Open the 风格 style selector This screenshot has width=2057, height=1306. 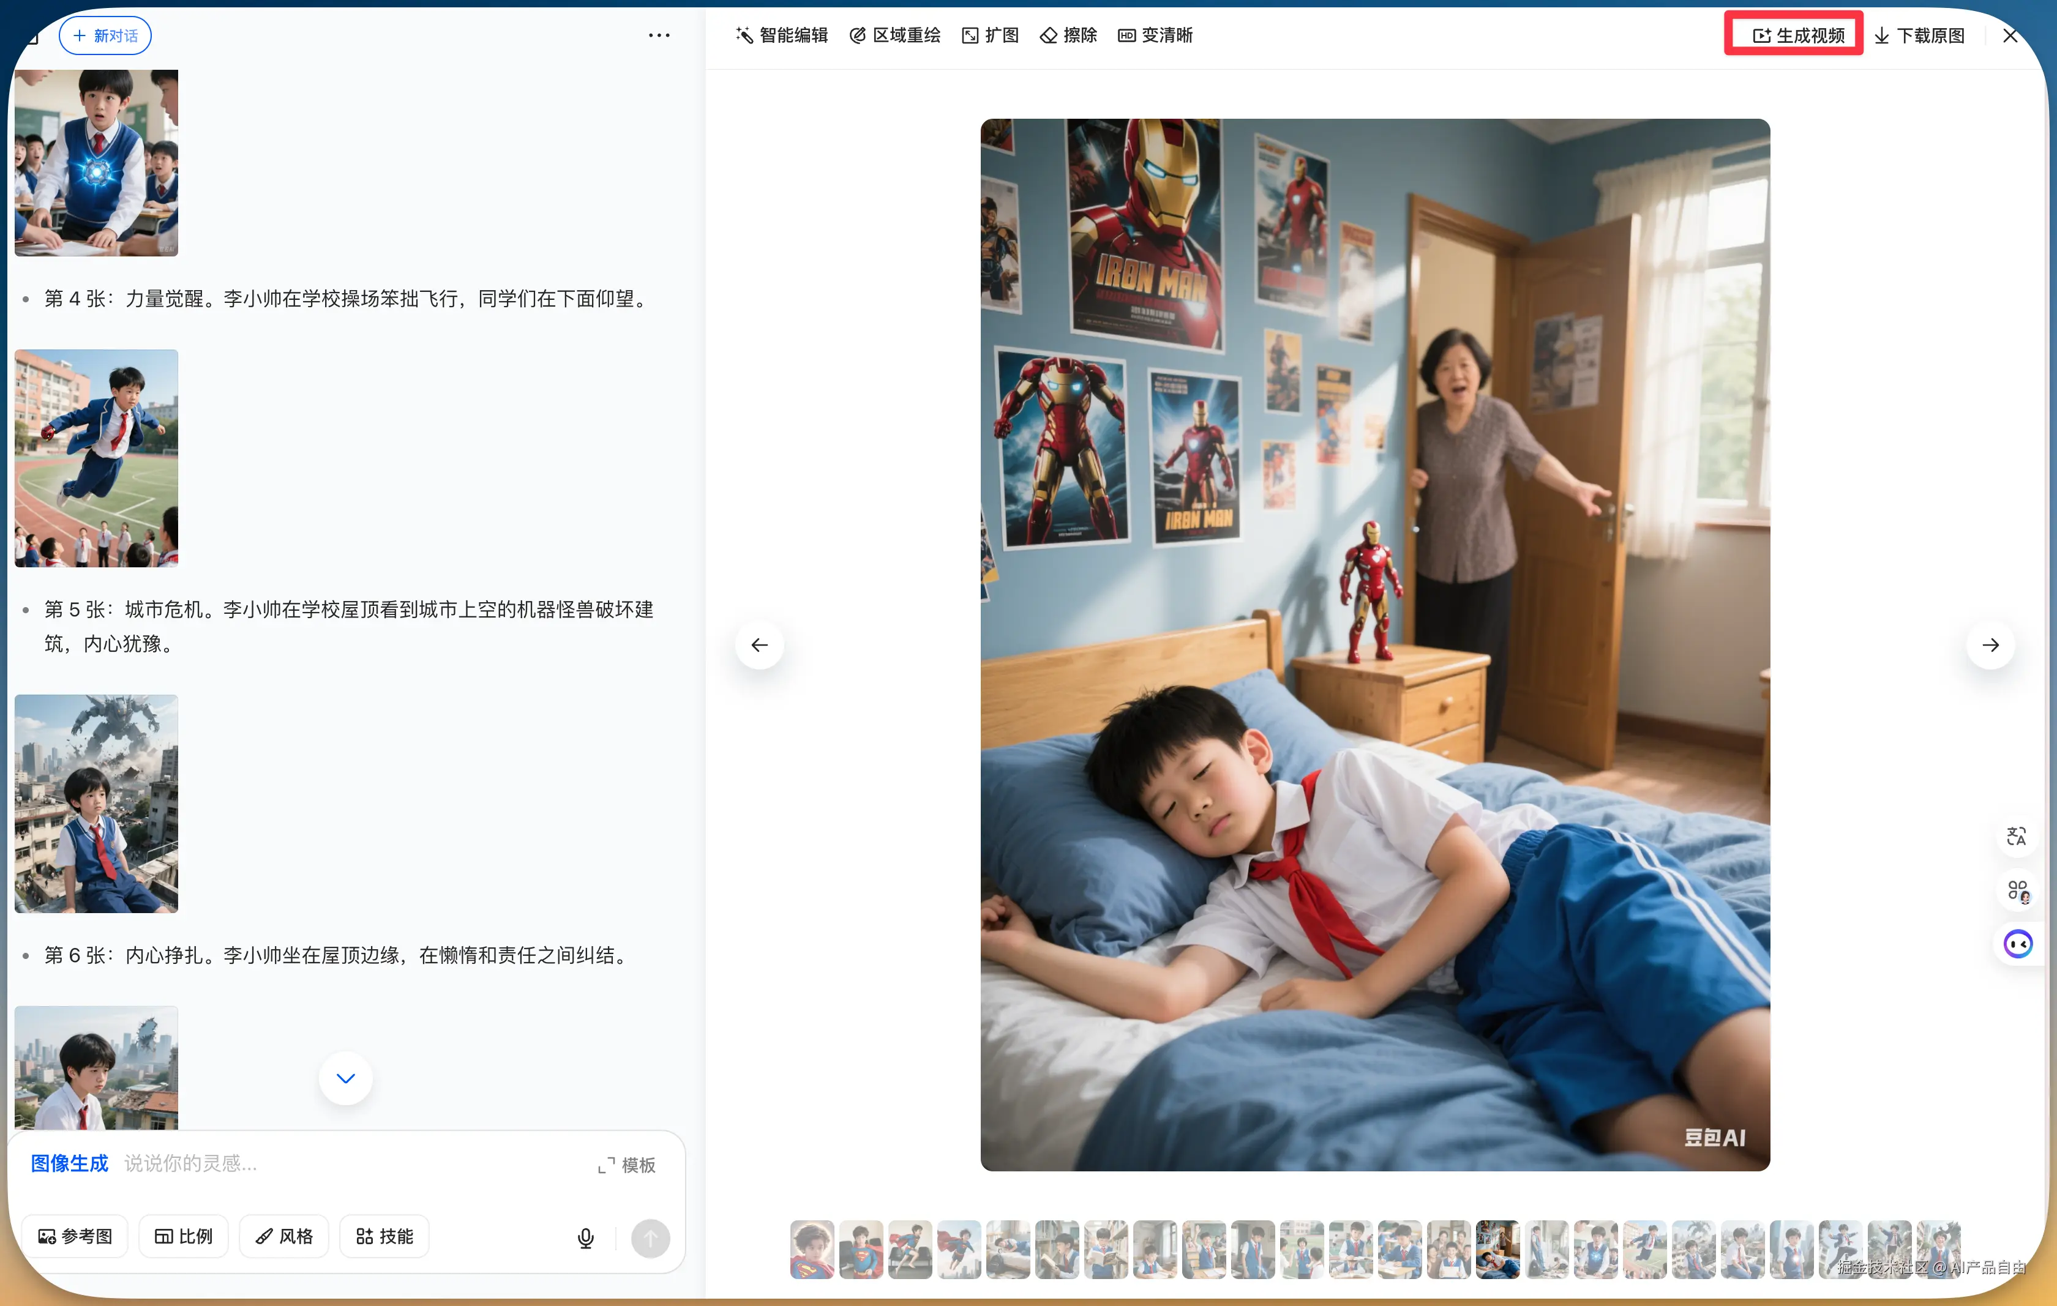click(x=283, y=1236)
